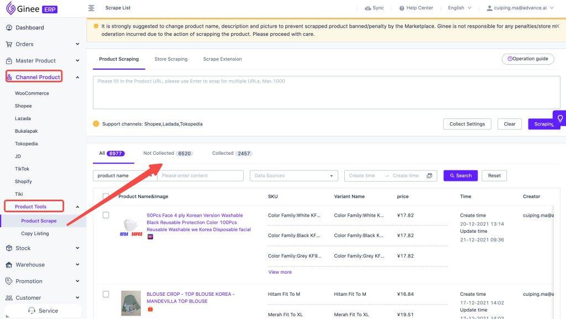566x319 pixels.
Task: Switch to the Scrape Extension tab
Action: (222, 59)
